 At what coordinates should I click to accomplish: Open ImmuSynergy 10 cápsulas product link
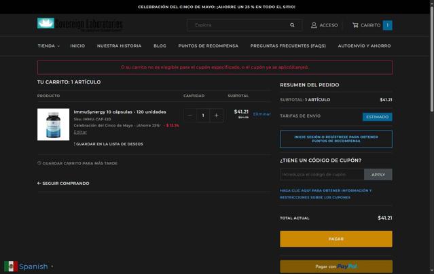coord(120,112)
